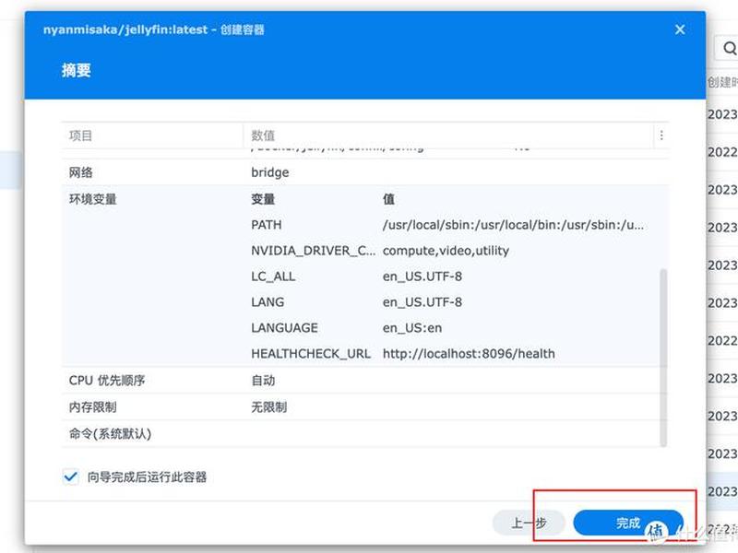Image resolution: width=738 pixels, height=553 pixels.
Task: Click the nyanmisaka/jellyfin:latest dialog title
Action: pos(154,29)
